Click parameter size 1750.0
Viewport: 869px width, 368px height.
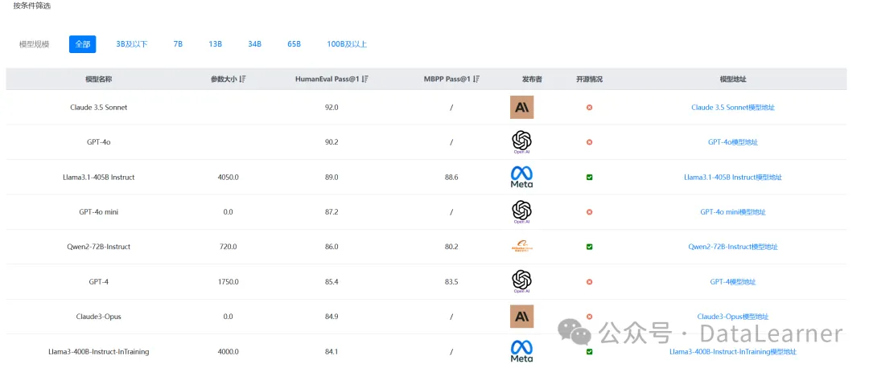pos(229,282)
